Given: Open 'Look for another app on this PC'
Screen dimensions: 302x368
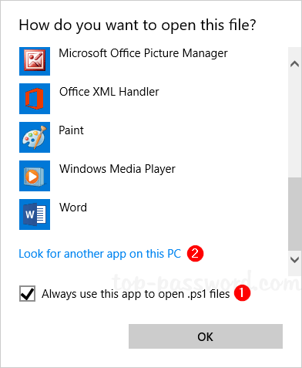Looking at the screenshot, I should (100, 254).
